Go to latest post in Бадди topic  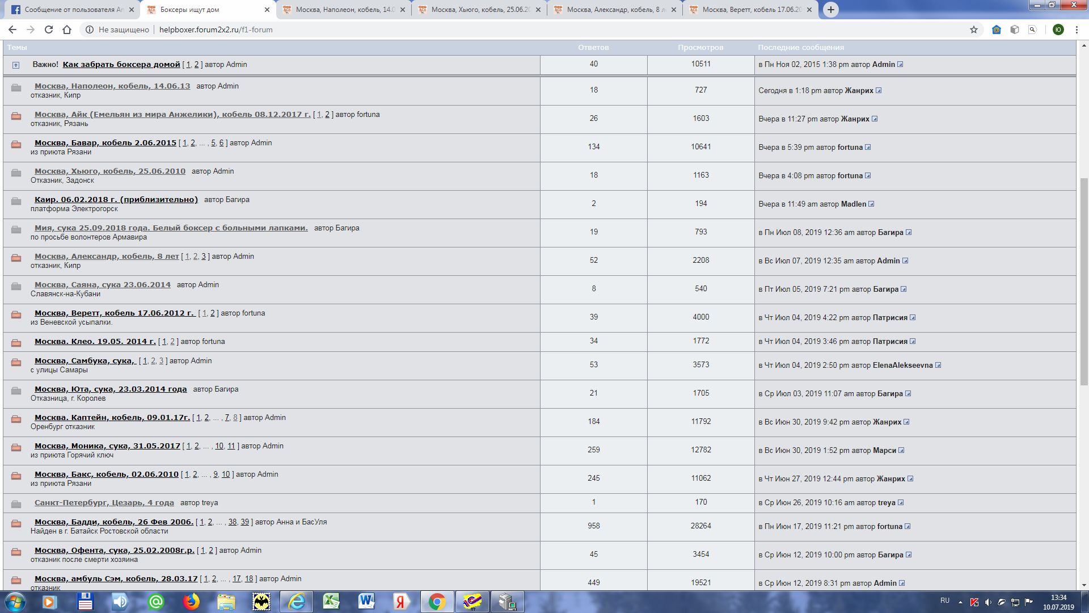(907, 527)
